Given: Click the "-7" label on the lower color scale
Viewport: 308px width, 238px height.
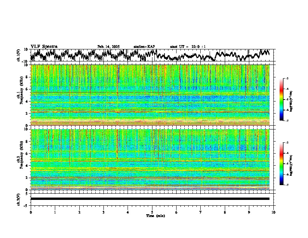Looking at the screenshot, I should coord(287,185).
